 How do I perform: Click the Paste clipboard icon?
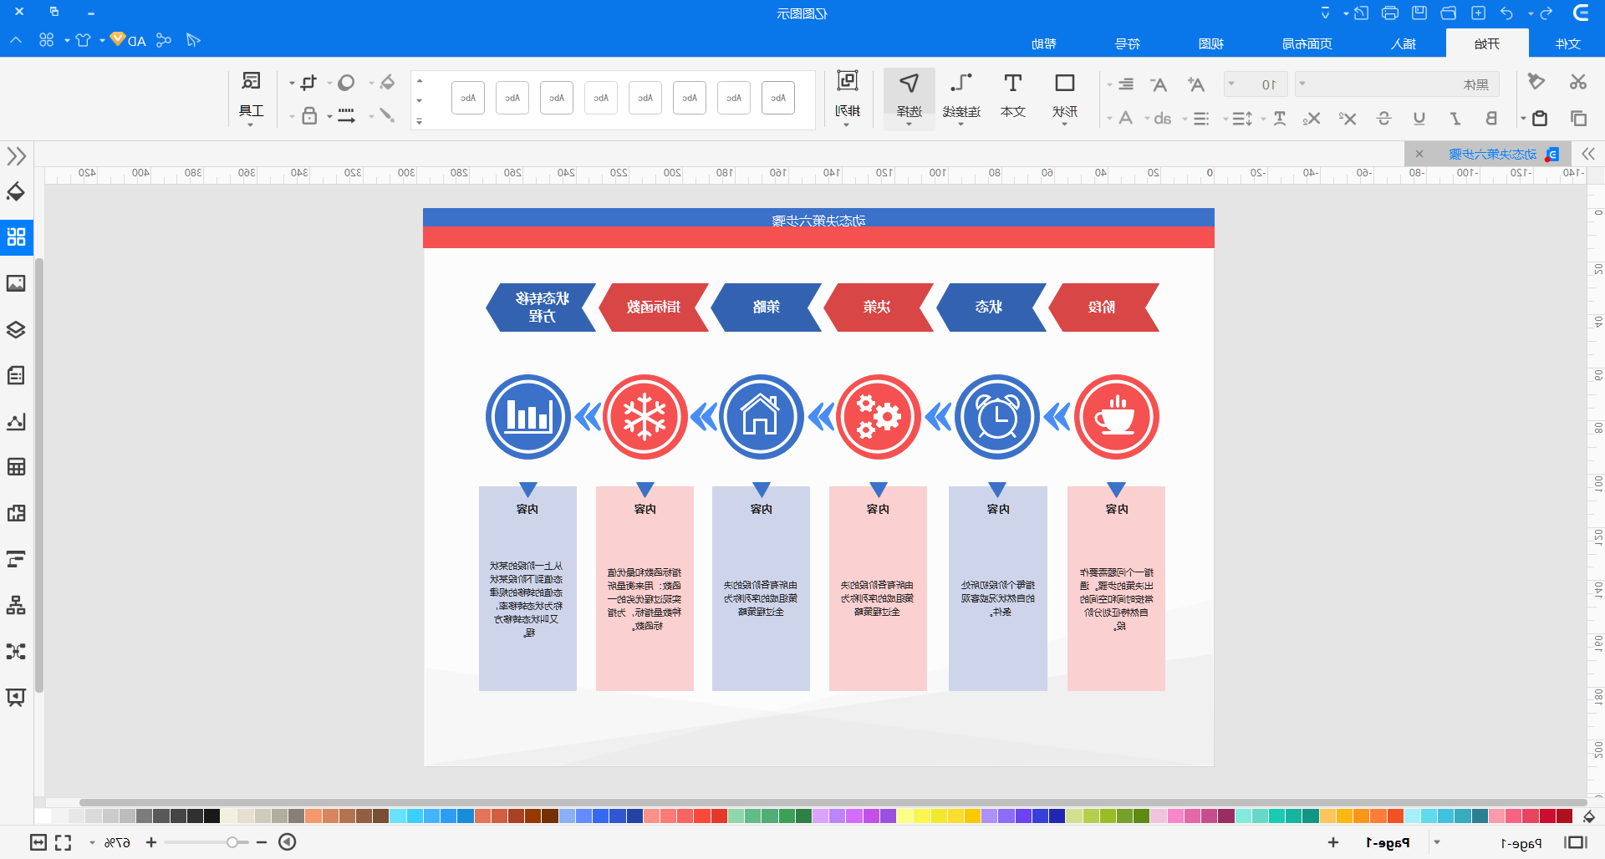pyautogui.click(x=1540, y=119)
